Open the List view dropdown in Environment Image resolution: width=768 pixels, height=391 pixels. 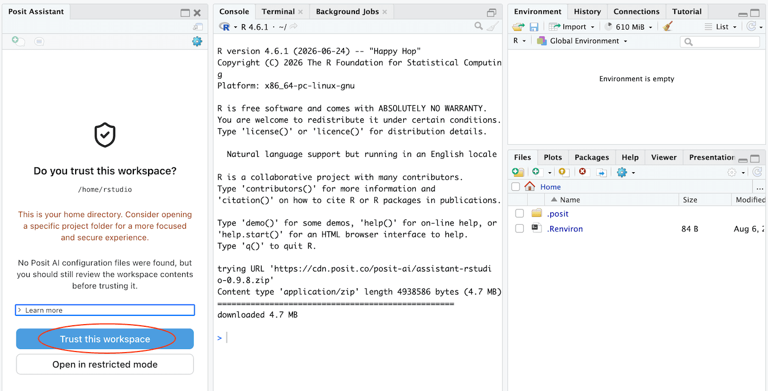[x=722, y=26]
